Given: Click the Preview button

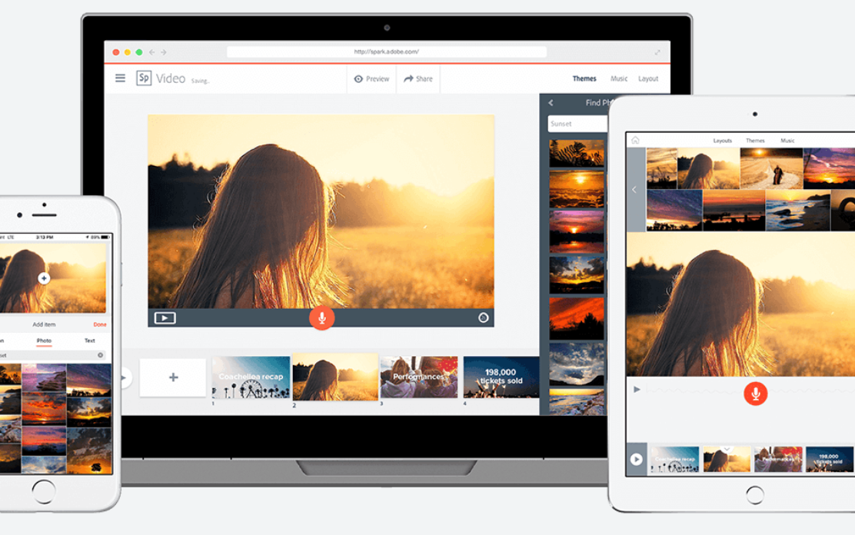Looking at the screenshot, I should pos(371,79).
